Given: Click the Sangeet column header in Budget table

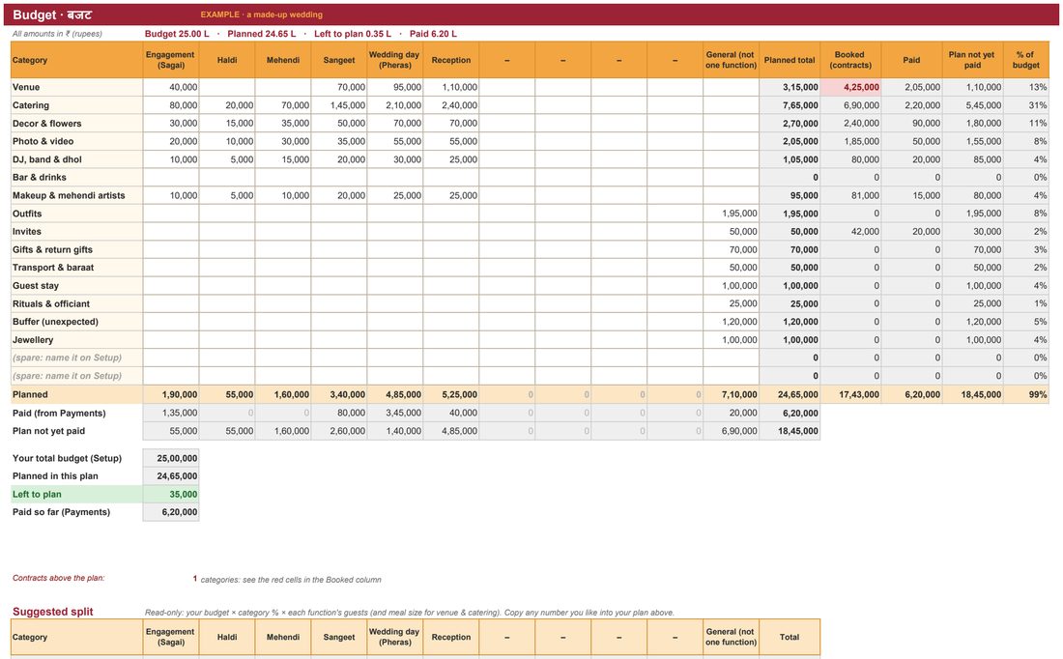Looking at the screenshot, I should (x=339, y=60).
